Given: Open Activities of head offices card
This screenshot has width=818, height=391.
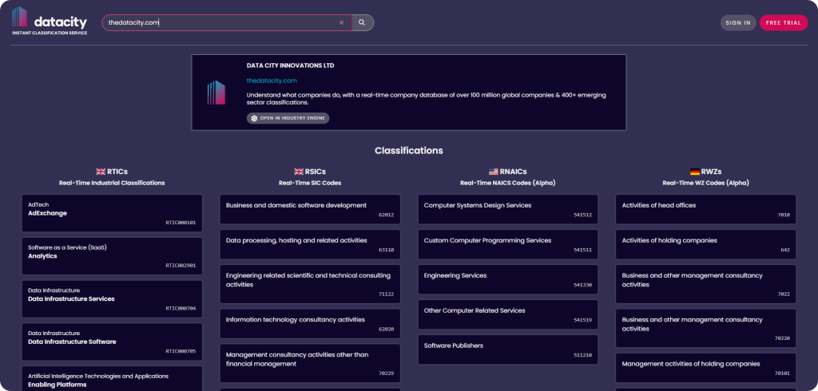Looking at the screenshot, I should click(x=705, y=209).
